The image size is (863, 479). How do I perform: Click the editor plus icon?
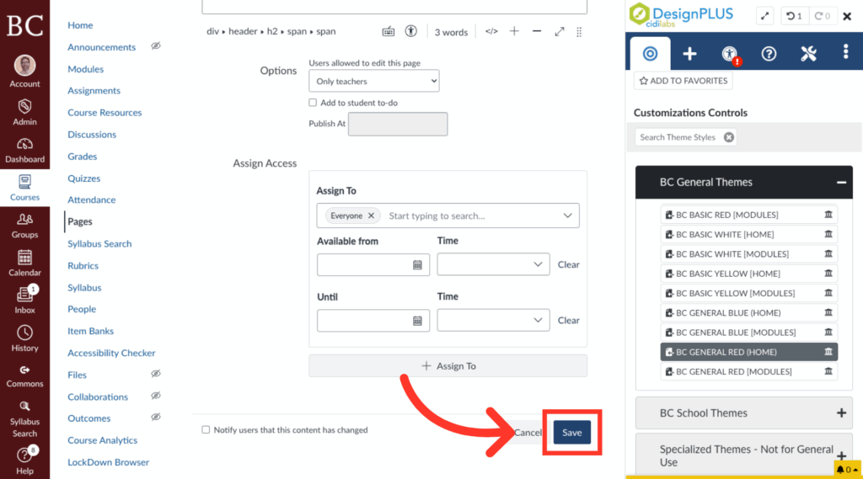pyautogui.click(x=514, y=31)
